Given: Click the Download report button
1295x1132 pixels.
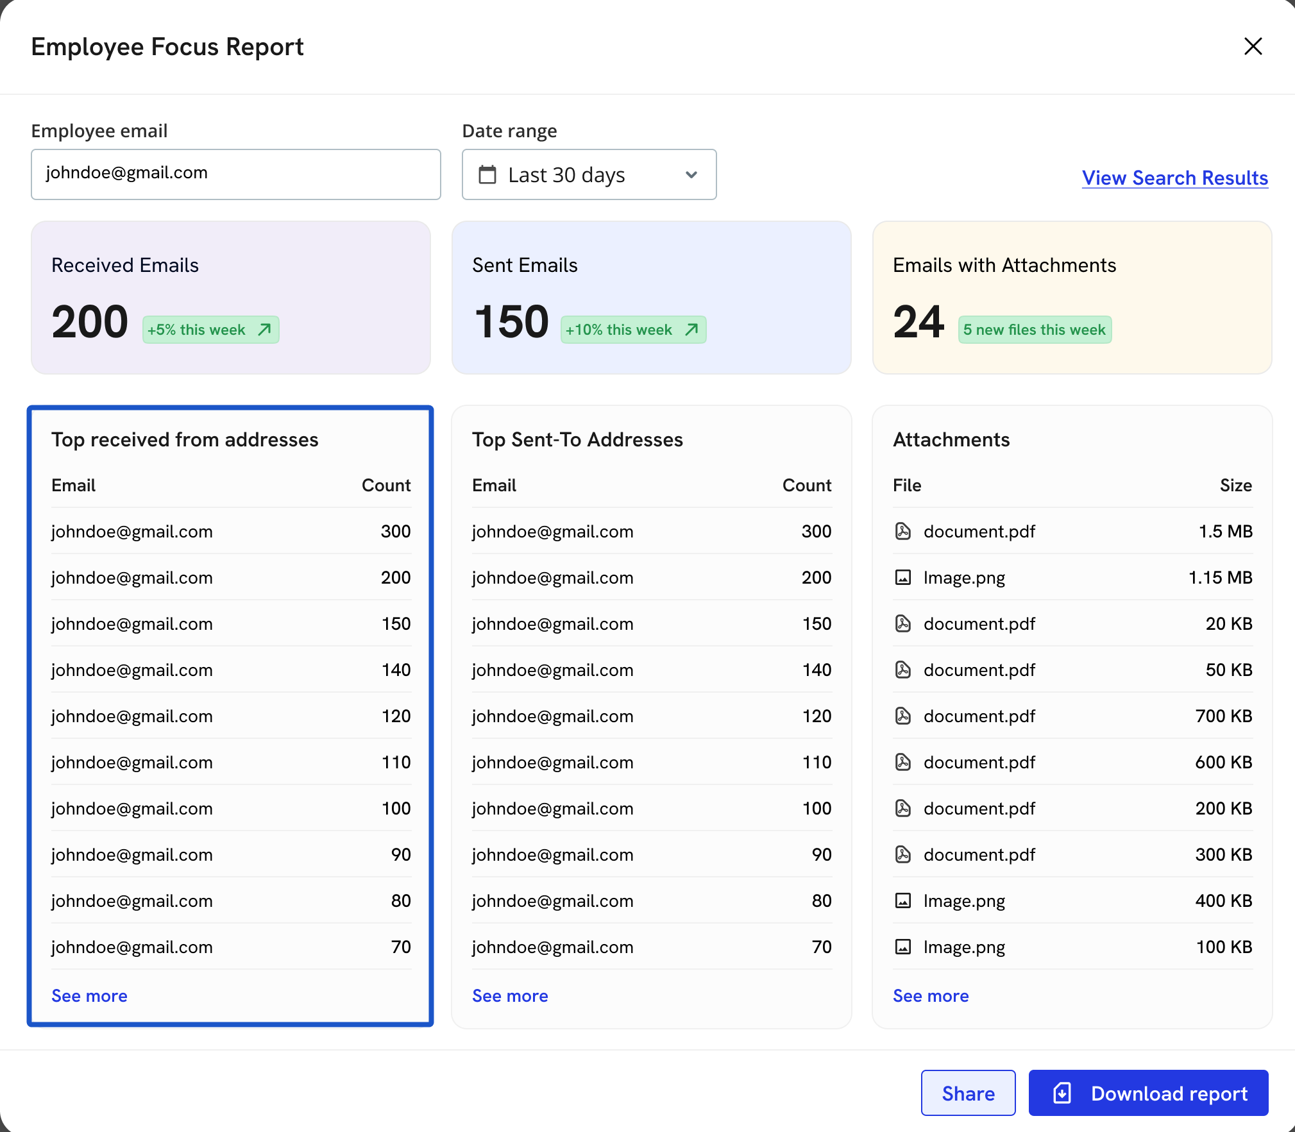Looking at the screenshot, I should tap(1148, 1093).
